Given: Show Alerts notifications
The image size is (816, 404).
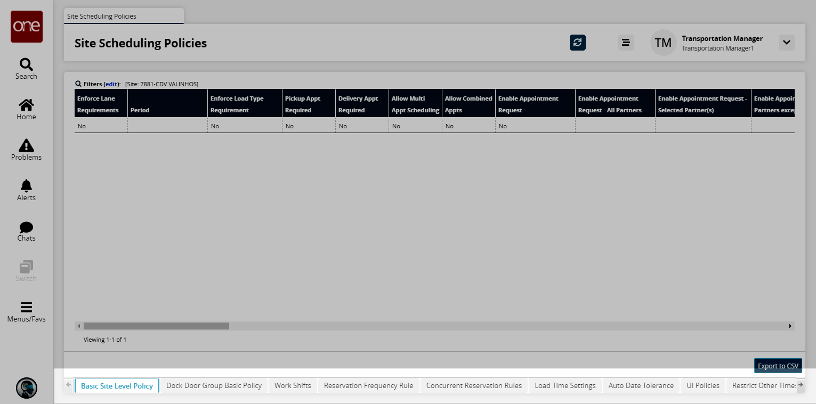Looking at the screenshot, I should 26,190.
